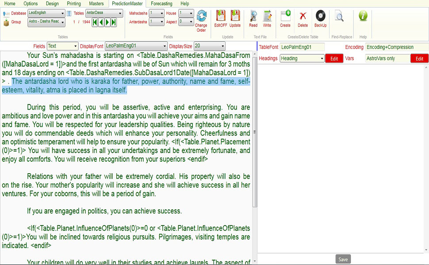The image size is (429, 265).
Task: Expand the Aspect number dropdown
Action: click(x=186, y=22)
